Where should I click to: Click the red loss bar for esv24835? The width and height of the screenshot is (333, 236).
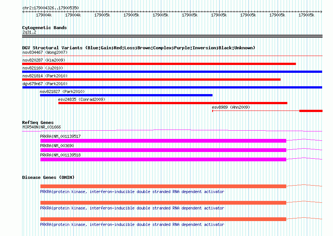173,103
